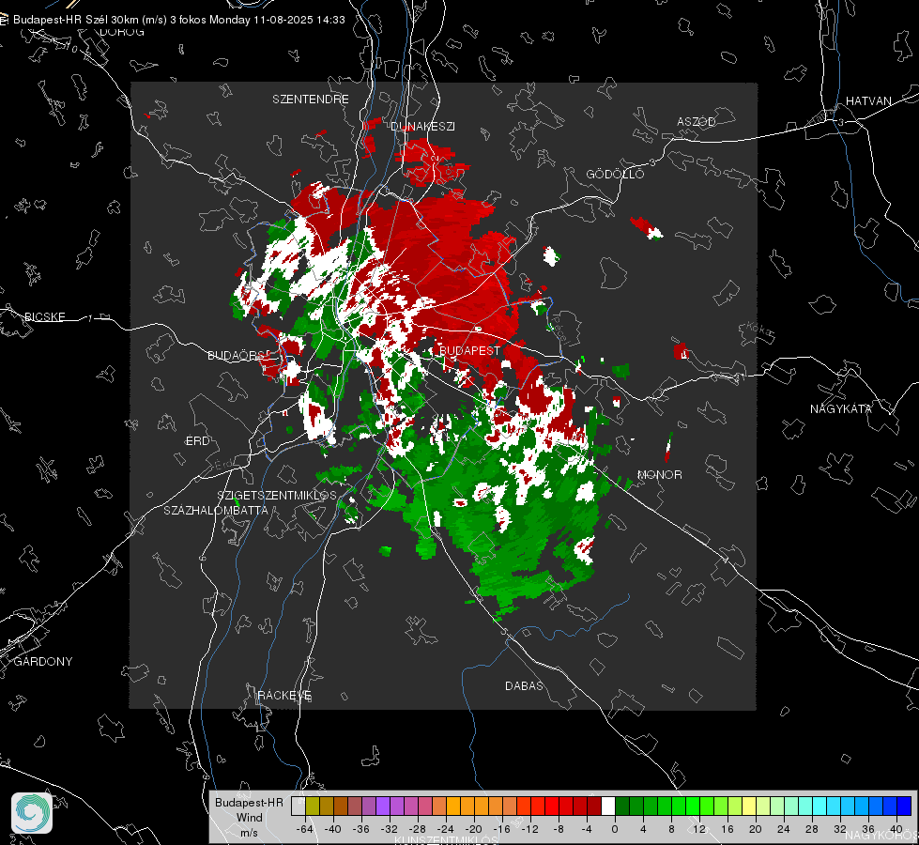Click the RÁCKEVE map label
The image size is (919, 845).
click(284, 696)
